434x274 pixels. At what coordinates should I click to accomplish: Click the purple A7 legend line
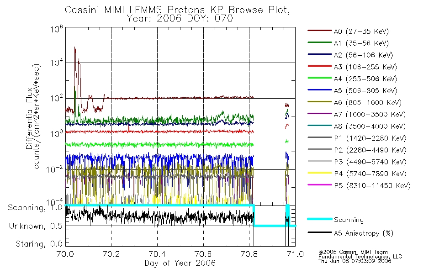point(319,113)
